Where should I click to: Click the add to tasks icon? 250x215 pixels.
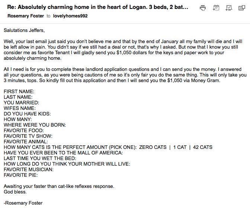pyautogui.click(x=229, y=8)
